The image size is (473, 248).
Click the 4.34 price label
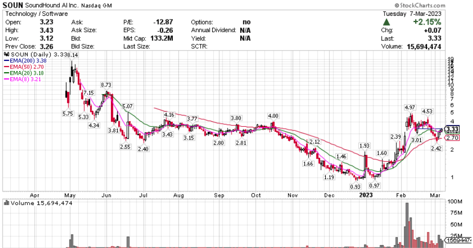pos(94,125)
